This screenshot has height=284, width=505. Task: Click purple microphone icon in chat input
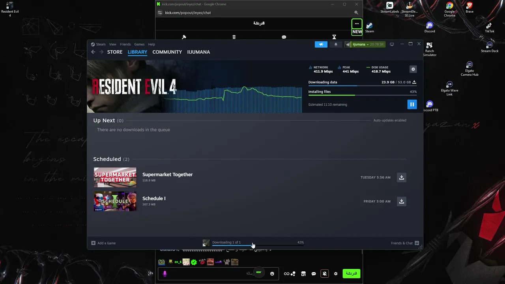click(165, 274)
